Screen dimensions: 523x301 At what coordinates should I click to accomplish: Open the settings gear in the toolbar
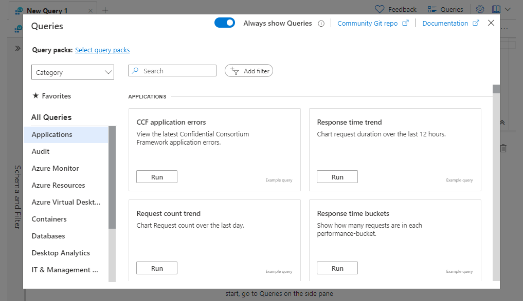coord(480,9)
